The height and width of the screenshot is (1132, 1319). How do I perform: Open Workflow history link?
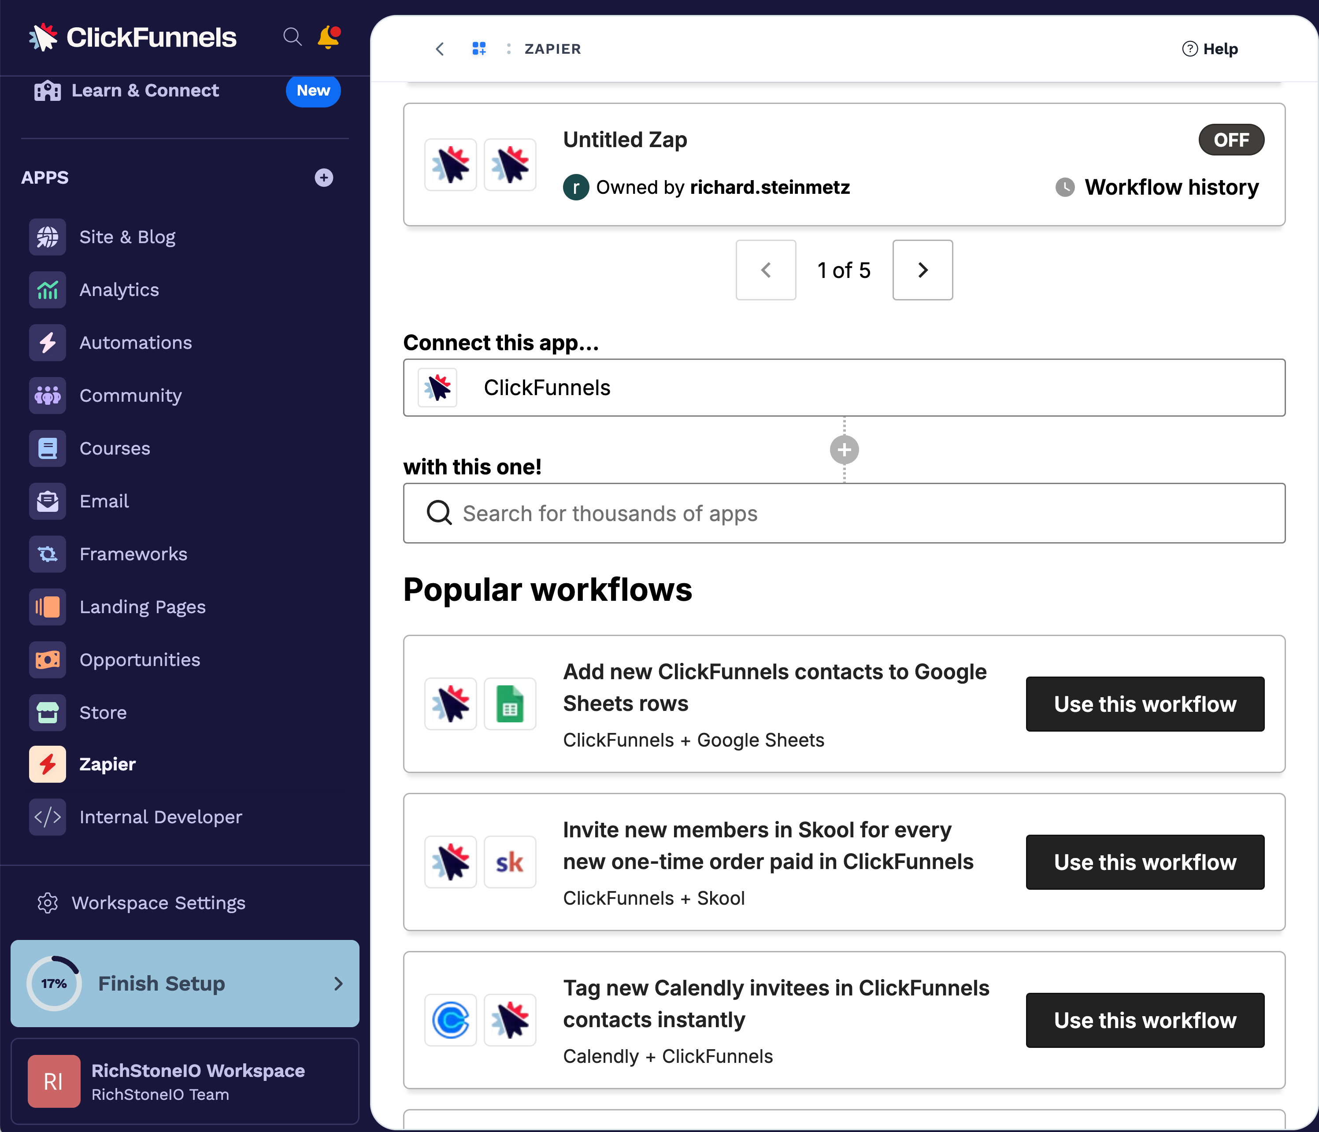click(1171, 188)
